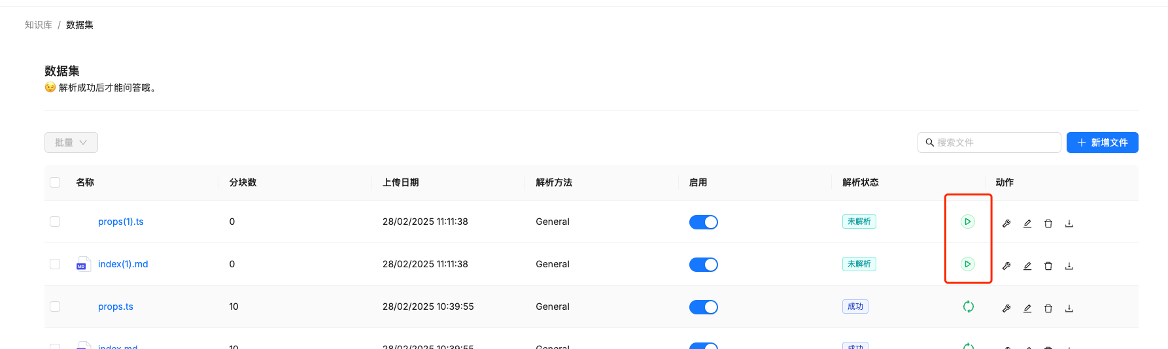Check the index(1).md row checkbox
1168x349 pixels.
[x=55, y=264]
